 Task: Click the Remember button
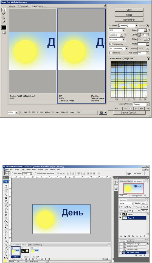[x=129, y=20]
